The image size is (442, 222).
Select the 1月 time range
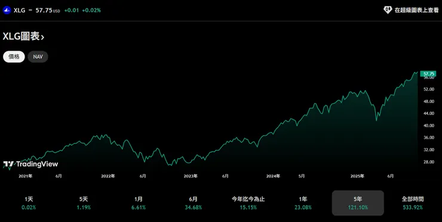point(139,203)
